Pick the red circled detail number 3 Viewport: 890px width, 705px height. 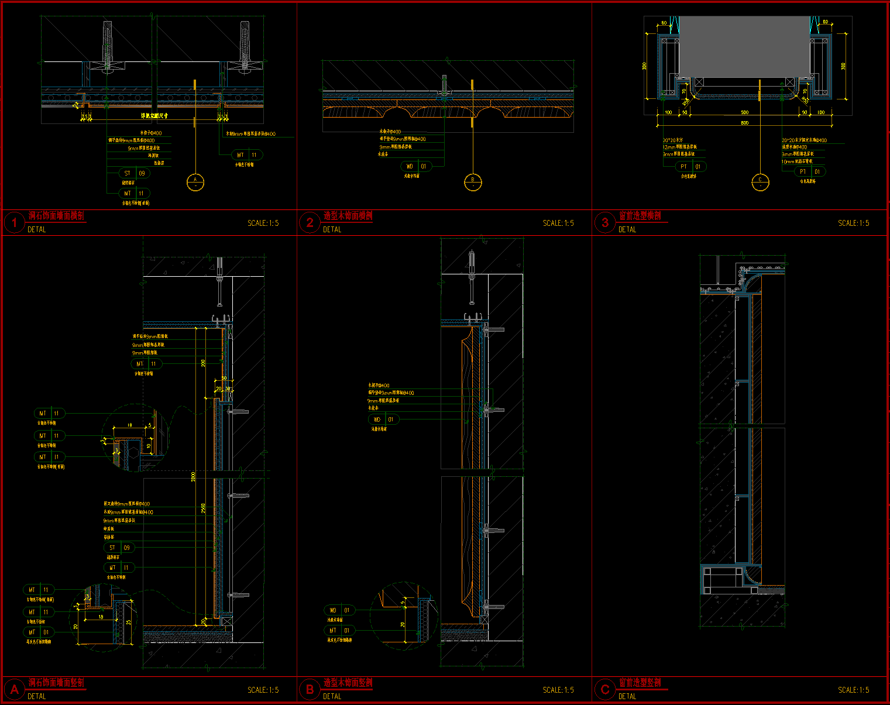coord(605,223)
